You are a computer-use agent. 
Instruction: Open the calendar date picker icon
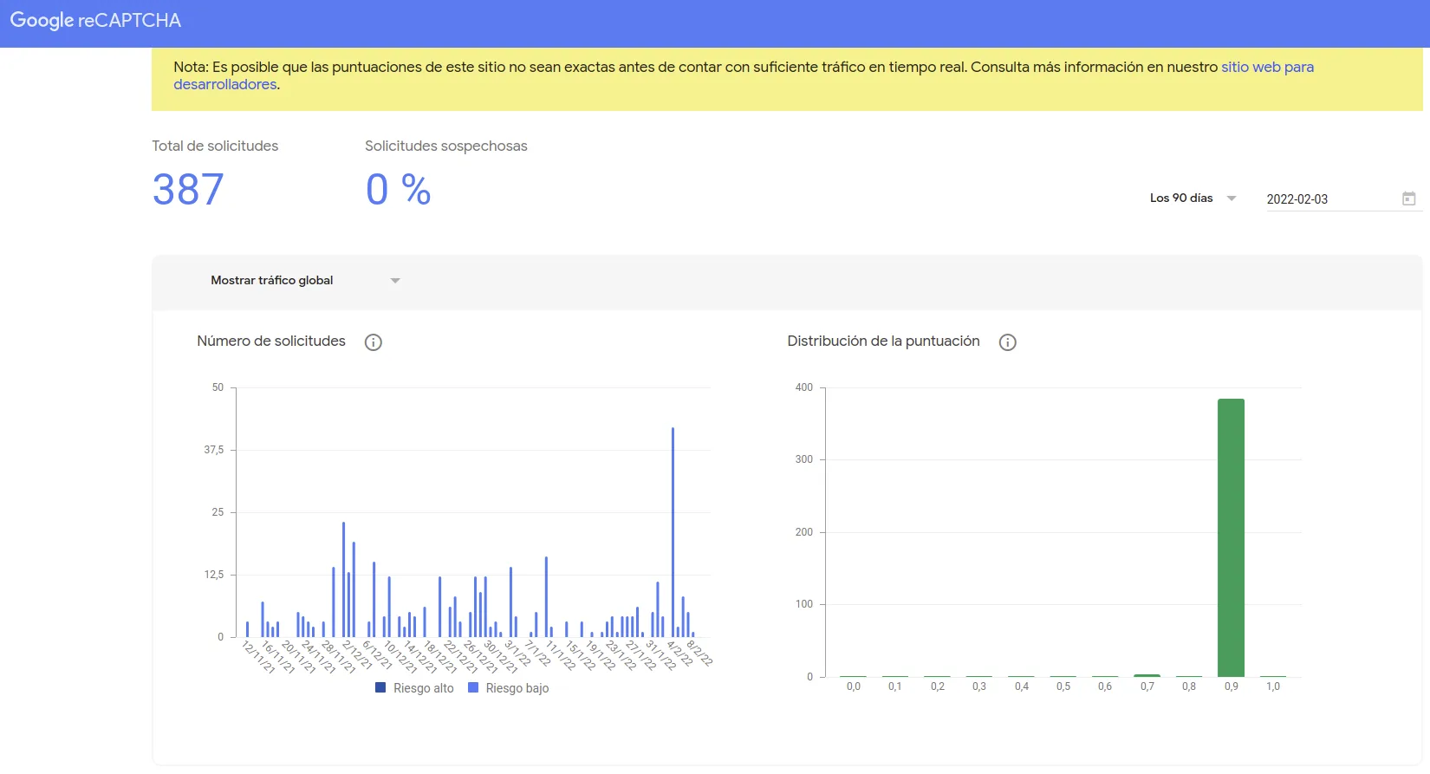(x=1409, y=198)
